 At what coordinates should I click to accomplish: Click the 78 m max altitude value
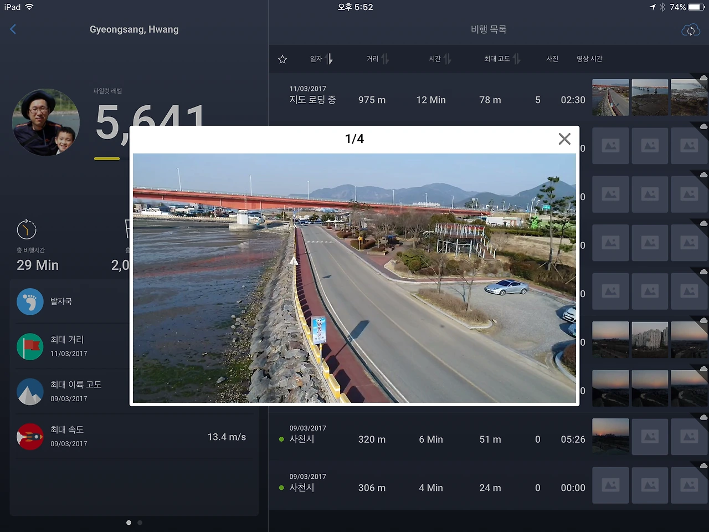pyautogui.click(x=490, y=100)
